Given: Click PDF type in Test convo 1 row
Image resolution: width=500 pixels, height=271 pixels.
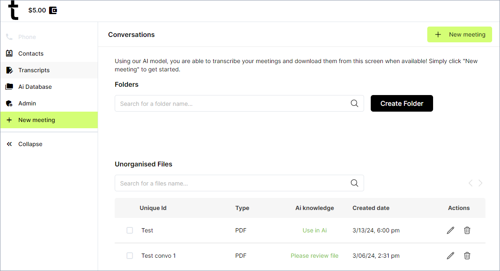Looking at the screenshot, I should pos(241,256).
